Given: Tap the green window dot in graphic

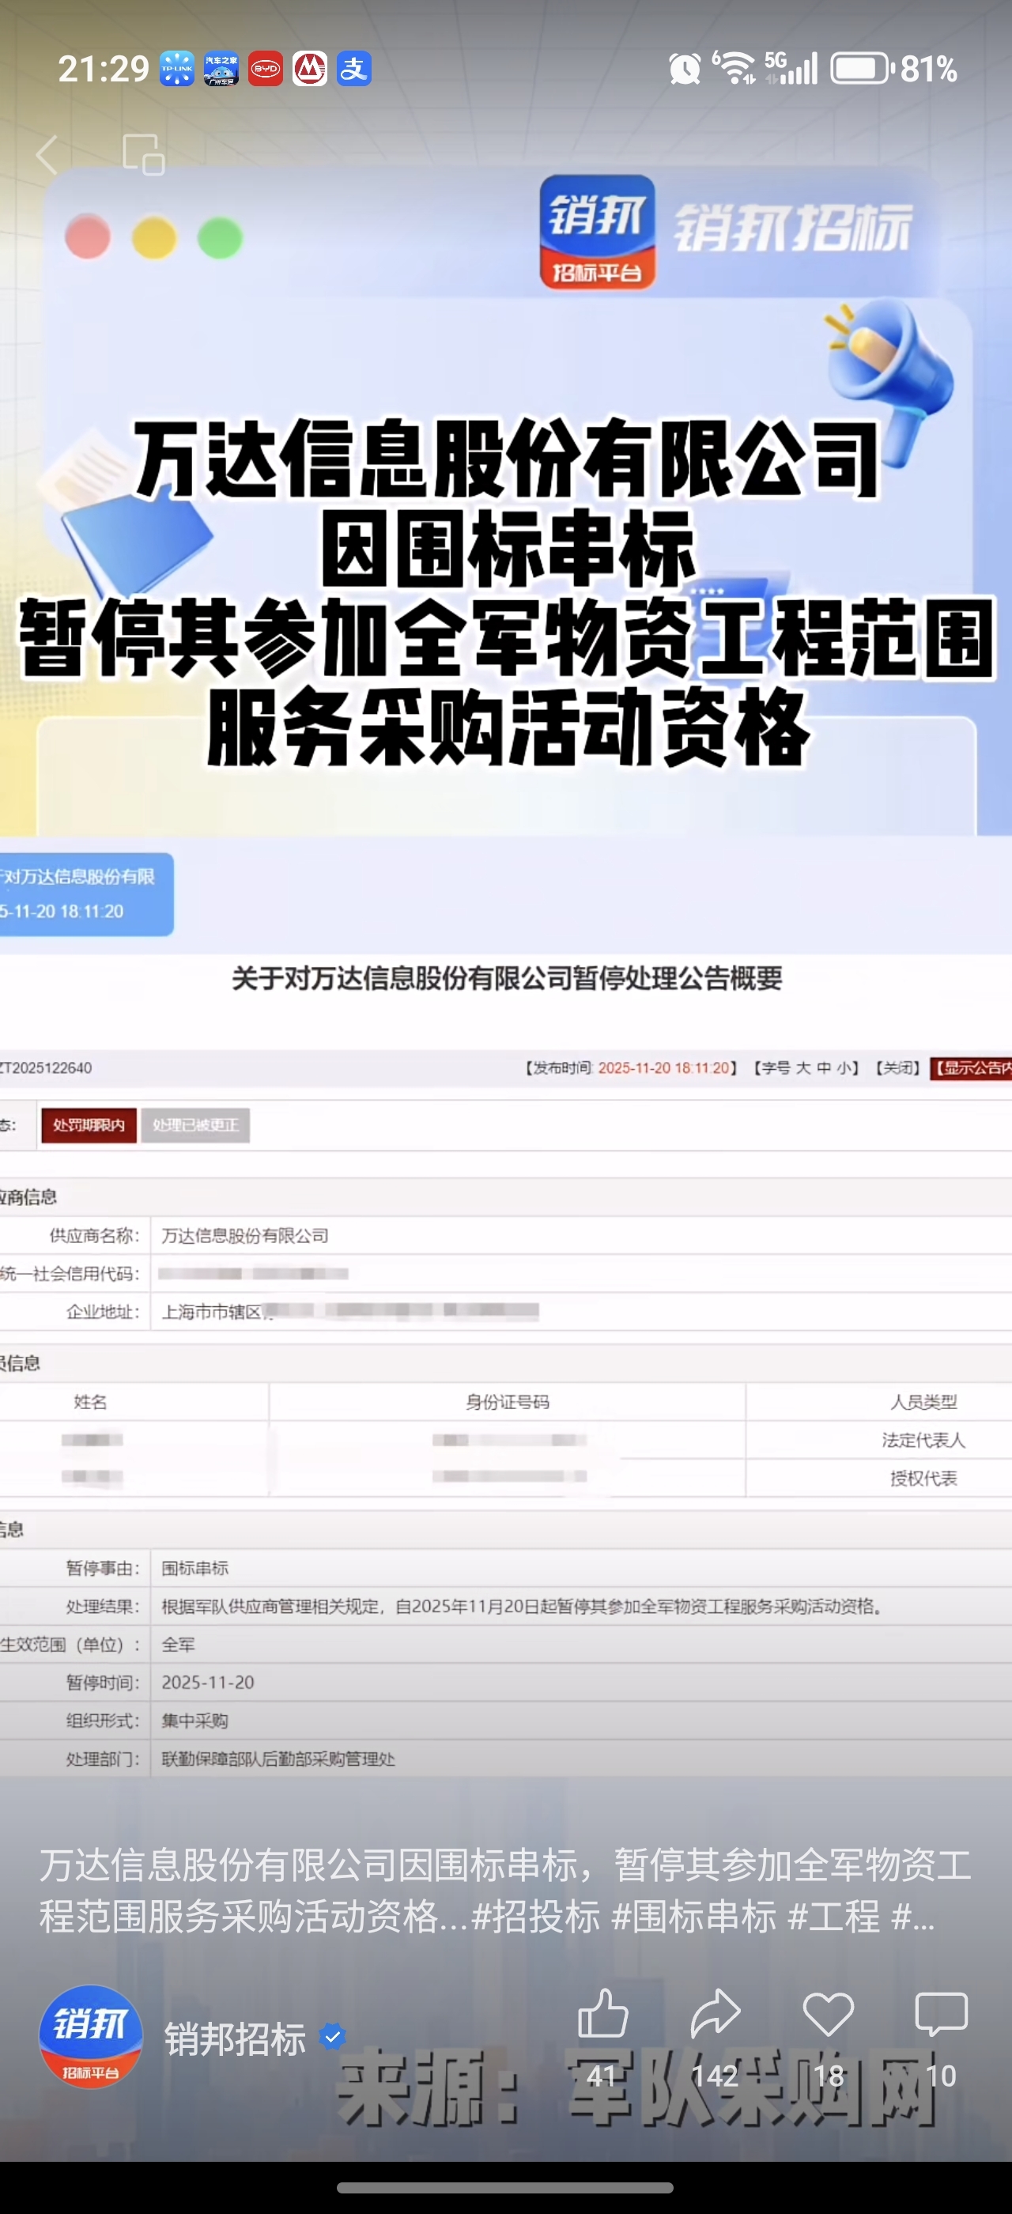Looking at the screenshot, I should click(220, 236).
